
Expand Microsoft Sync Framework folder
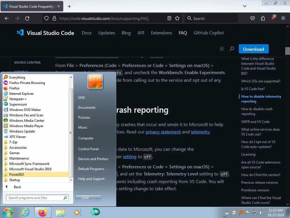coord(29,163)
